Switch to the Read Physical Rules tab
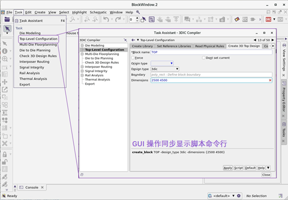Image resolution: width=288 pixels, height=200 pixels. [209, 46]
